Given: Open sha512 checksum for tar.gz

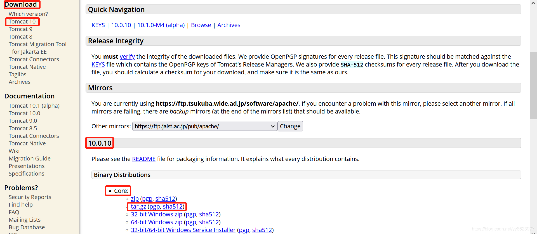Looking at the screenshot, I should pyautogui.click(x=173, y=207).
